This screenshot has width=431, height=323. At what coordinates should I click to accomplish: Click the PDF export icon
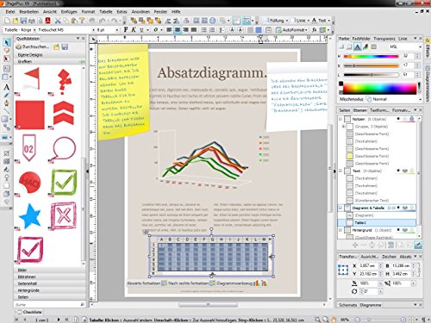pos(48,21)
